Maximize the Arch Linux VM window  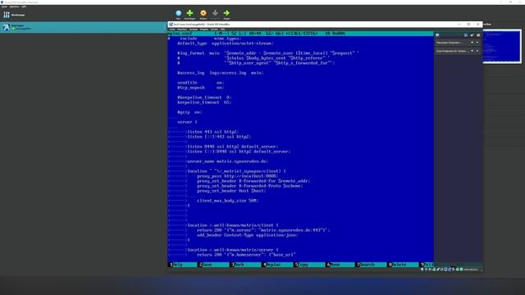pos(468,24)
